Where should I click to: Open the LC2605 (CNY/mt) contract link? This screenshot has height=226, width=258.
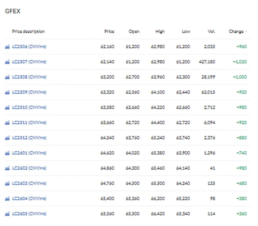(x=29, y=214)
